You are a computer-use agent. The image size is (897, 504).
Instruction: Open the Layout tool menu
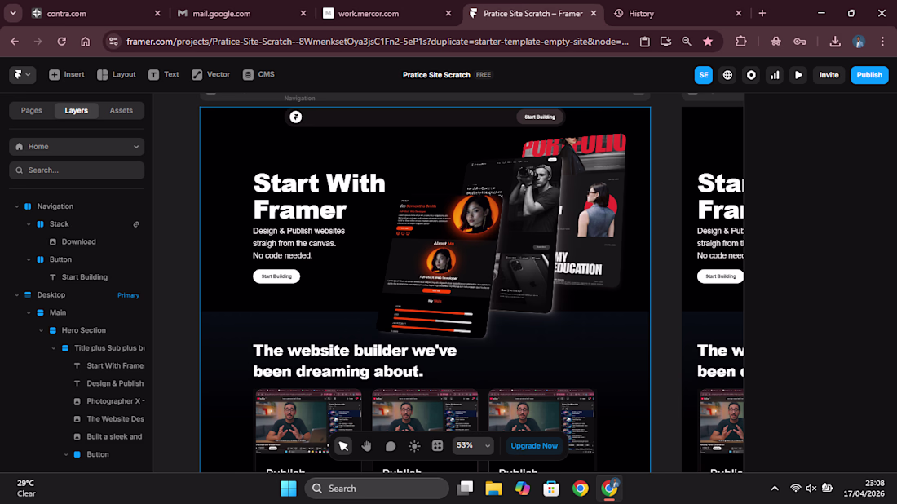116,75
